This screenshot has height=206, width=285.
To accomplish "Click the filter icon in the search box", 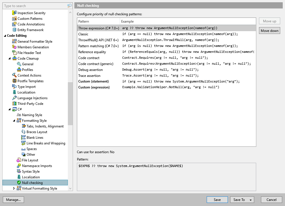I will pyautogui.click(x=70, y=6).
